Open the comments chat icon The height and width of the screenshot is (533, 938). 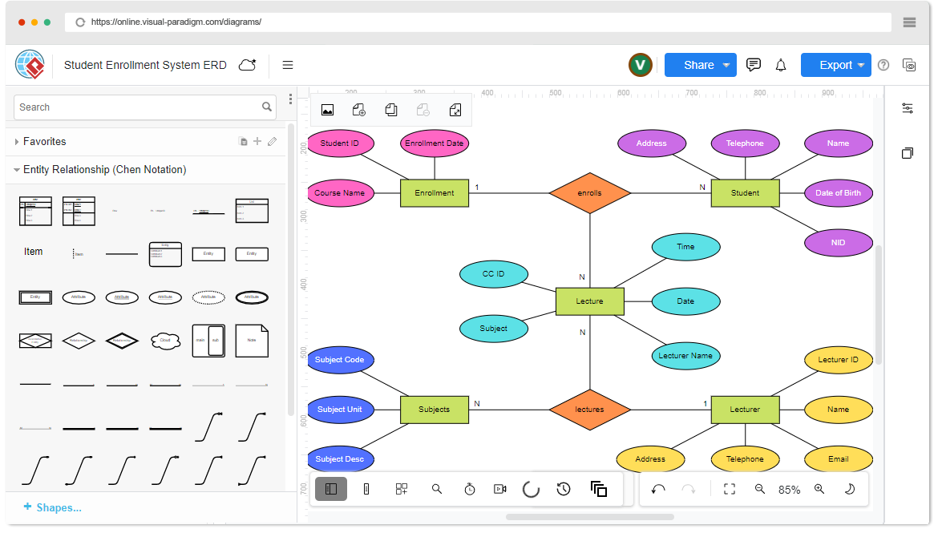[x=753, y=65]
